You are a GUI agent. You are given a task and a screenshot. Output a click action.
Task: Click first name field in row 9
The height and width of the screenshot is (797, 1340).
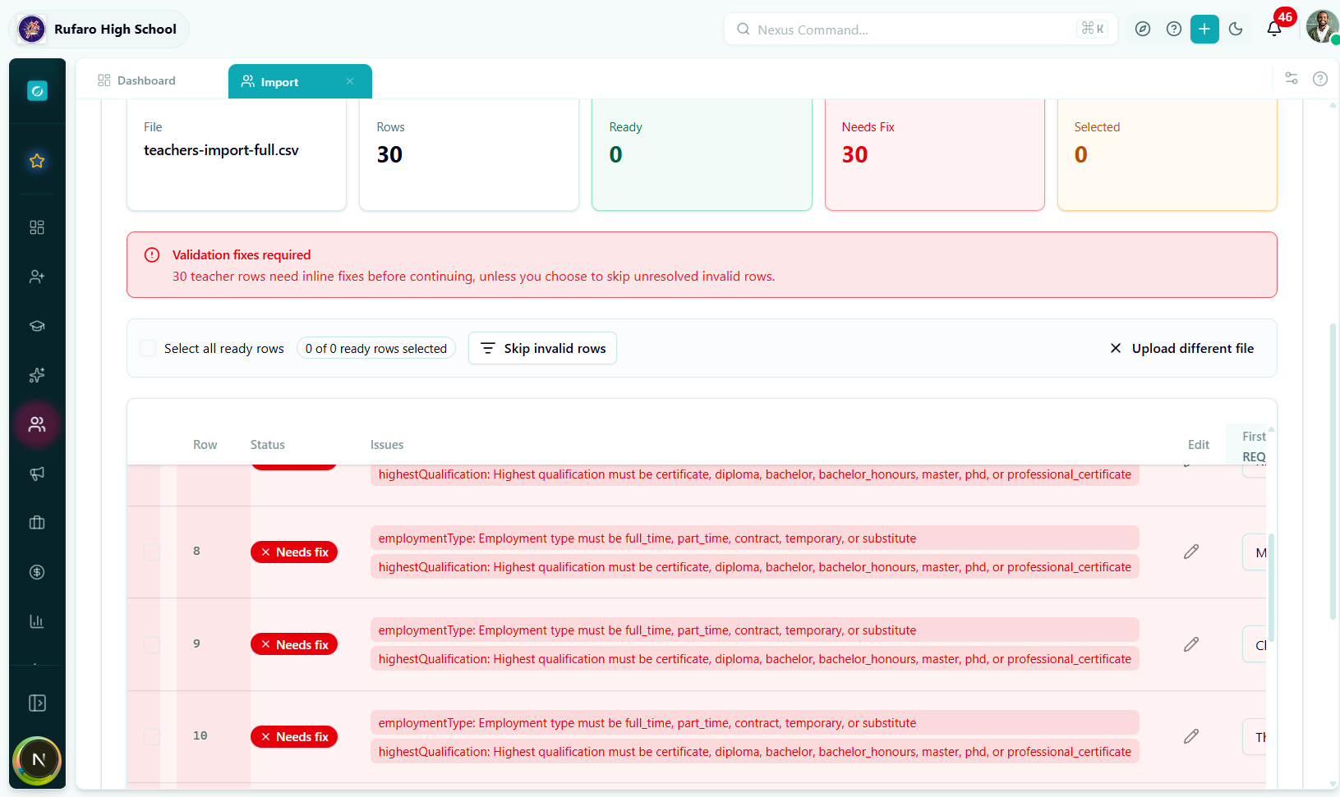(x=1255, y=645)
